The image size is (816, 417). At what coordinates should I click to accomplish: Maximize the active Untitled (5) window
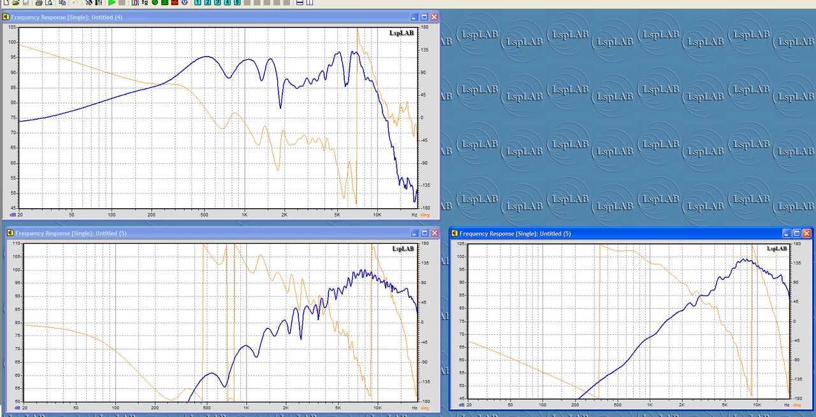pos(796,234)
